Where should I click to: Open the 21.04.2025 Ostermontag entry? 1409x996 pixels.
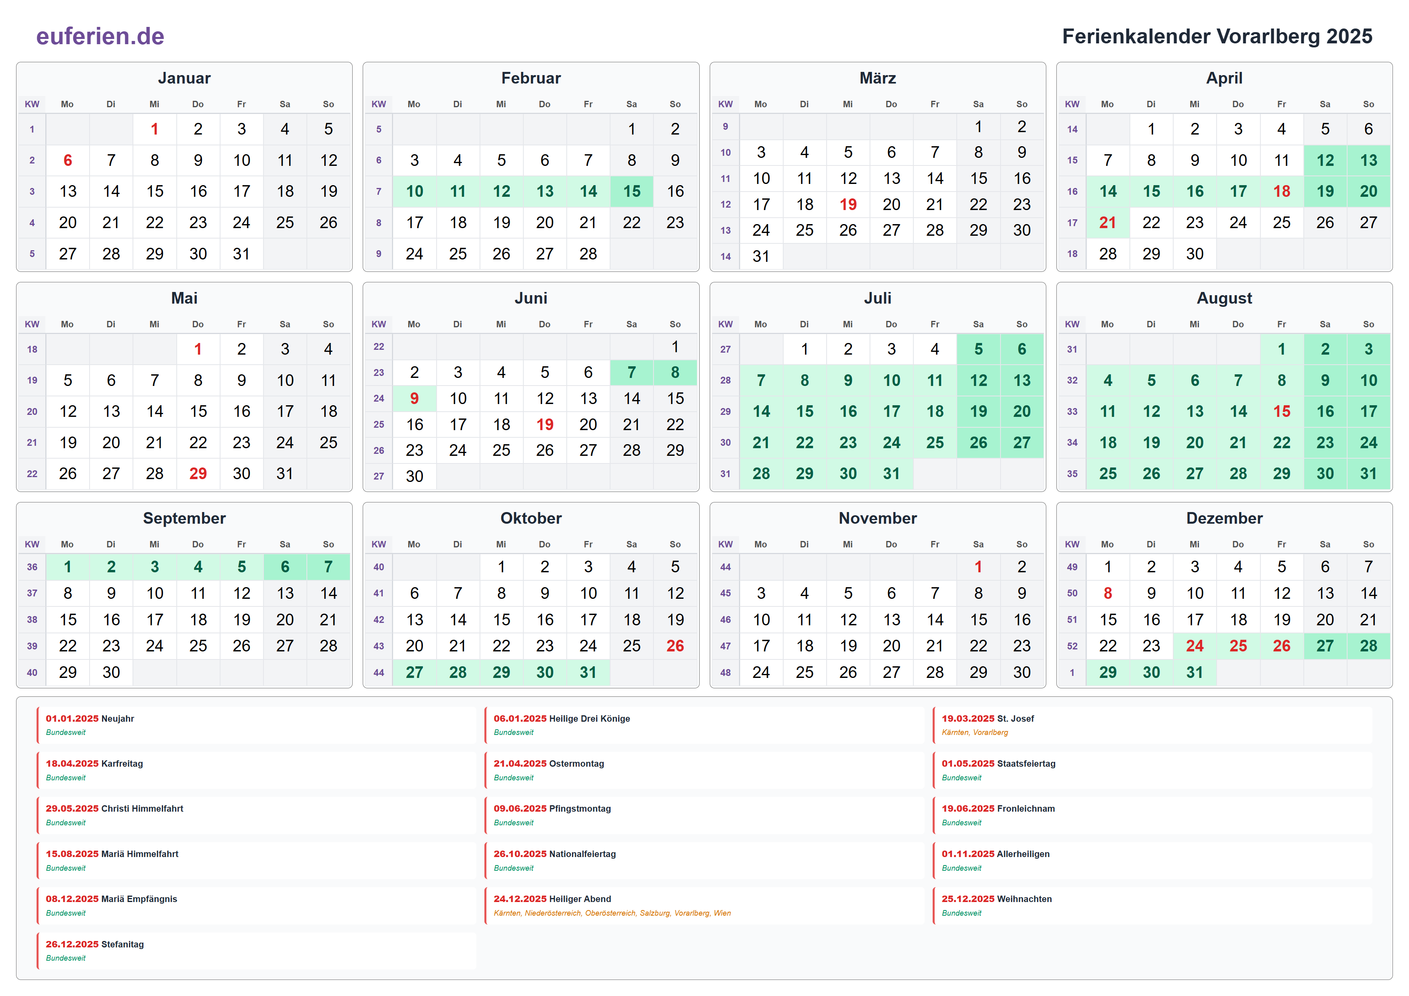[x=704, y=770]
